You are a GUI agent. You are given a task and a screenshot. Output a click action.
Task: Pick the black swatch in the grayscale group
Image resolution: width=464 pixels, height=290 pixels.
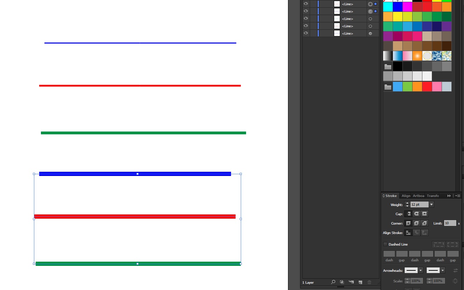[x=398, y=66]
